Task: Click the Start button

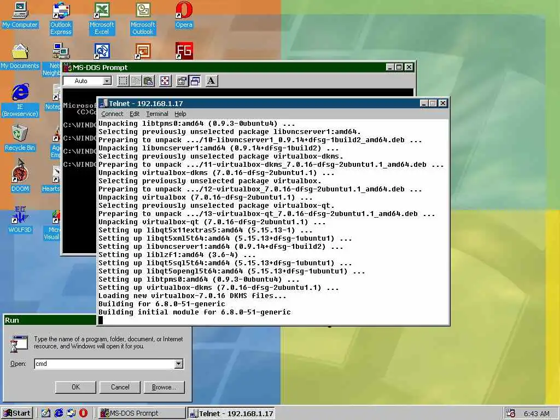Action: click(17, 413)
